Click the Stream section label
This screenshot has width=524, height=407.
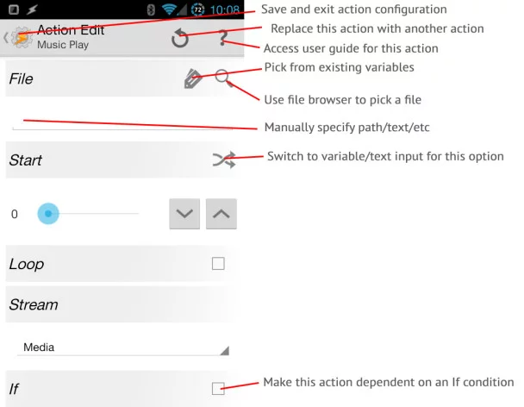point(34,304)
